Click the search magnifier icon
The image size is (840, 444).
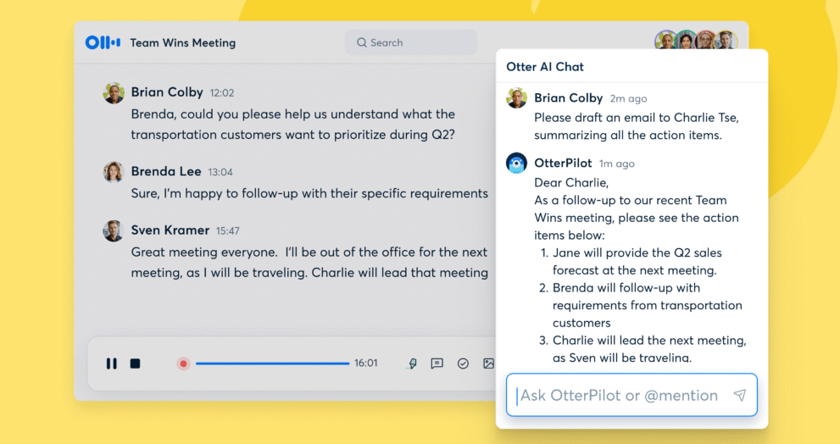[362, 42]
